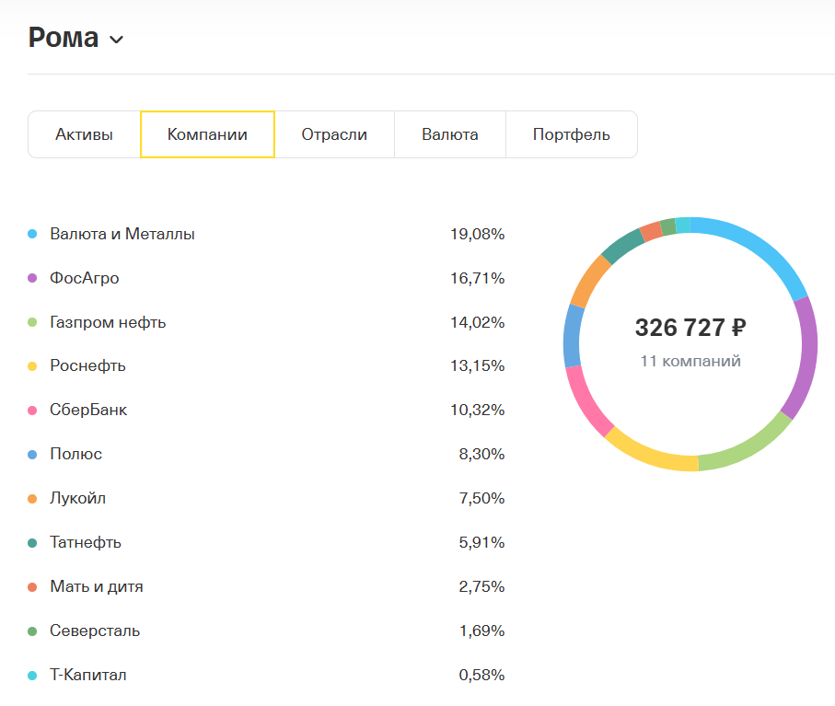
Task: Click the 13,15% share value
Action: (x=477, y=365)
